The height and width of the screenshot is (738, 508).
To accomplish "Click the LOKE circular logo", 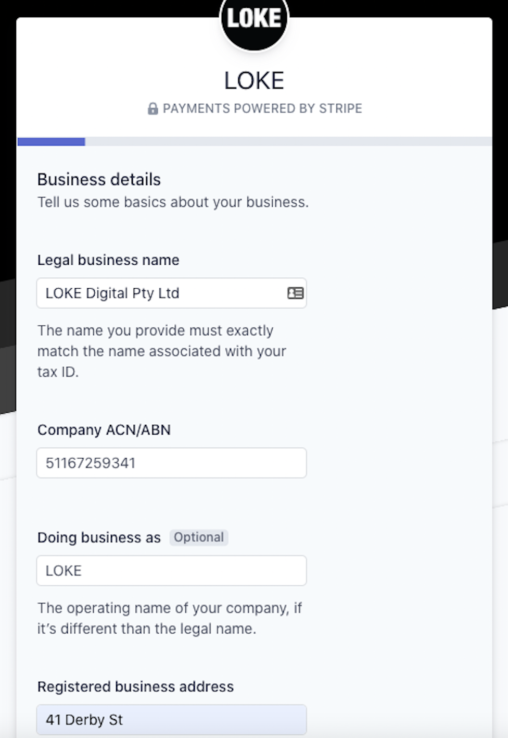I will [x=254, y=21].
